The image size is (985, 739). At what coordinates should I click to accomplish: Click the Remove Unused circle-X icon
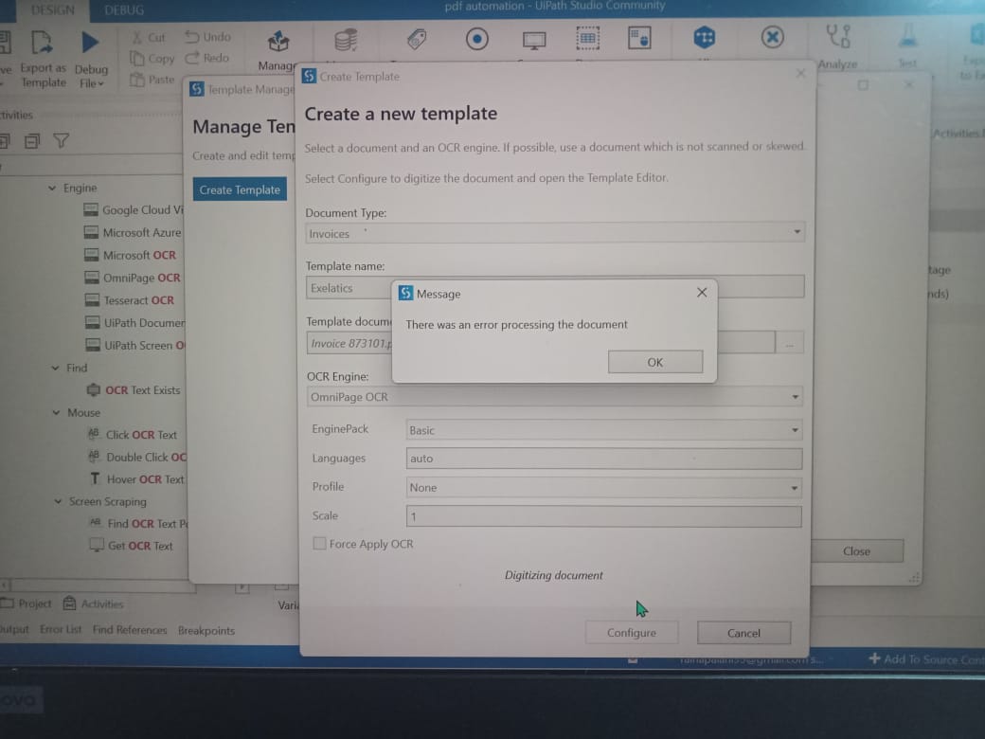[x=773, y=37]
